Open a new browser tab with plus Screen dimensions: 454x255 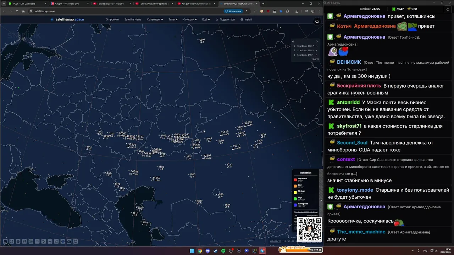[x=263, y=4]
